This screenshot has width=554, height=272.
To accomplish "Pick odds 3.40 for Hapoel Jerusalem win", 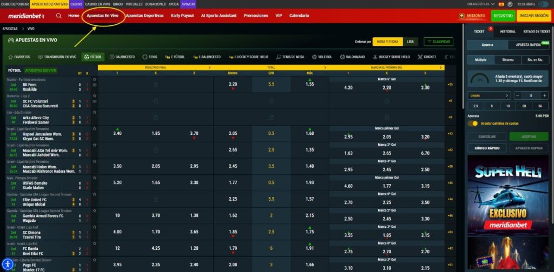I will coord(117,134).
